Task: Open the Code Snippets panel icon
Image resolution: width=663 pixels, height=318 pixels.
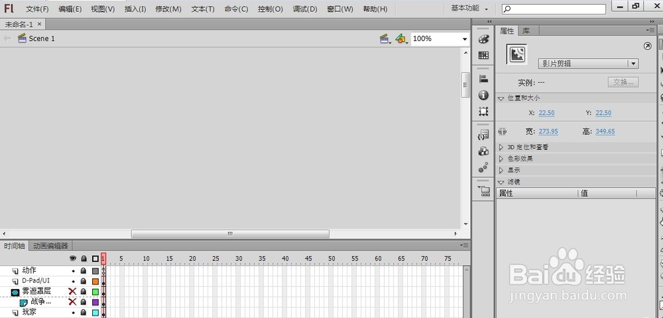Action: [483, 135]
